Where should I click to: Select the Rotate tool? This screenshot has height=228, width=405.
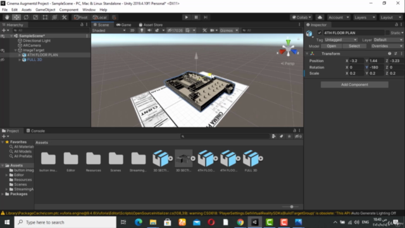pyautogui.click(x=26, y=17)
